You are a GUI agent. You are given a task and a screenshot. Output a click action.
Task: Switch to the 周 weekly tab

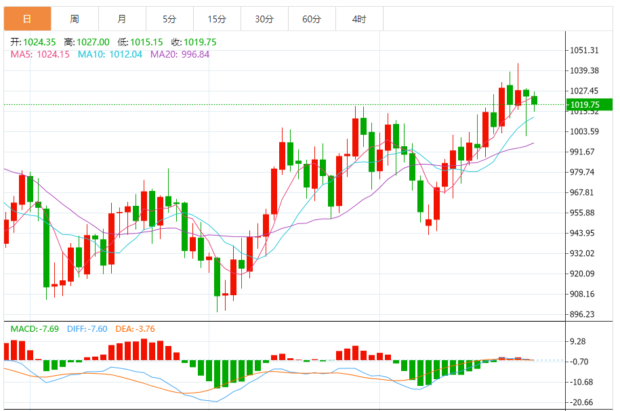75,18
